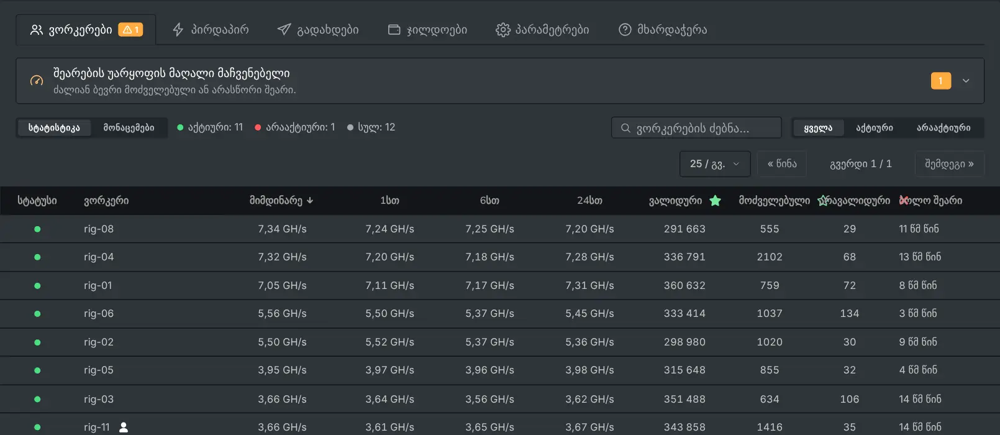Click the green status dot for rig-03
The height and width of the screenshot is (435, 1000).
point(37,399)
